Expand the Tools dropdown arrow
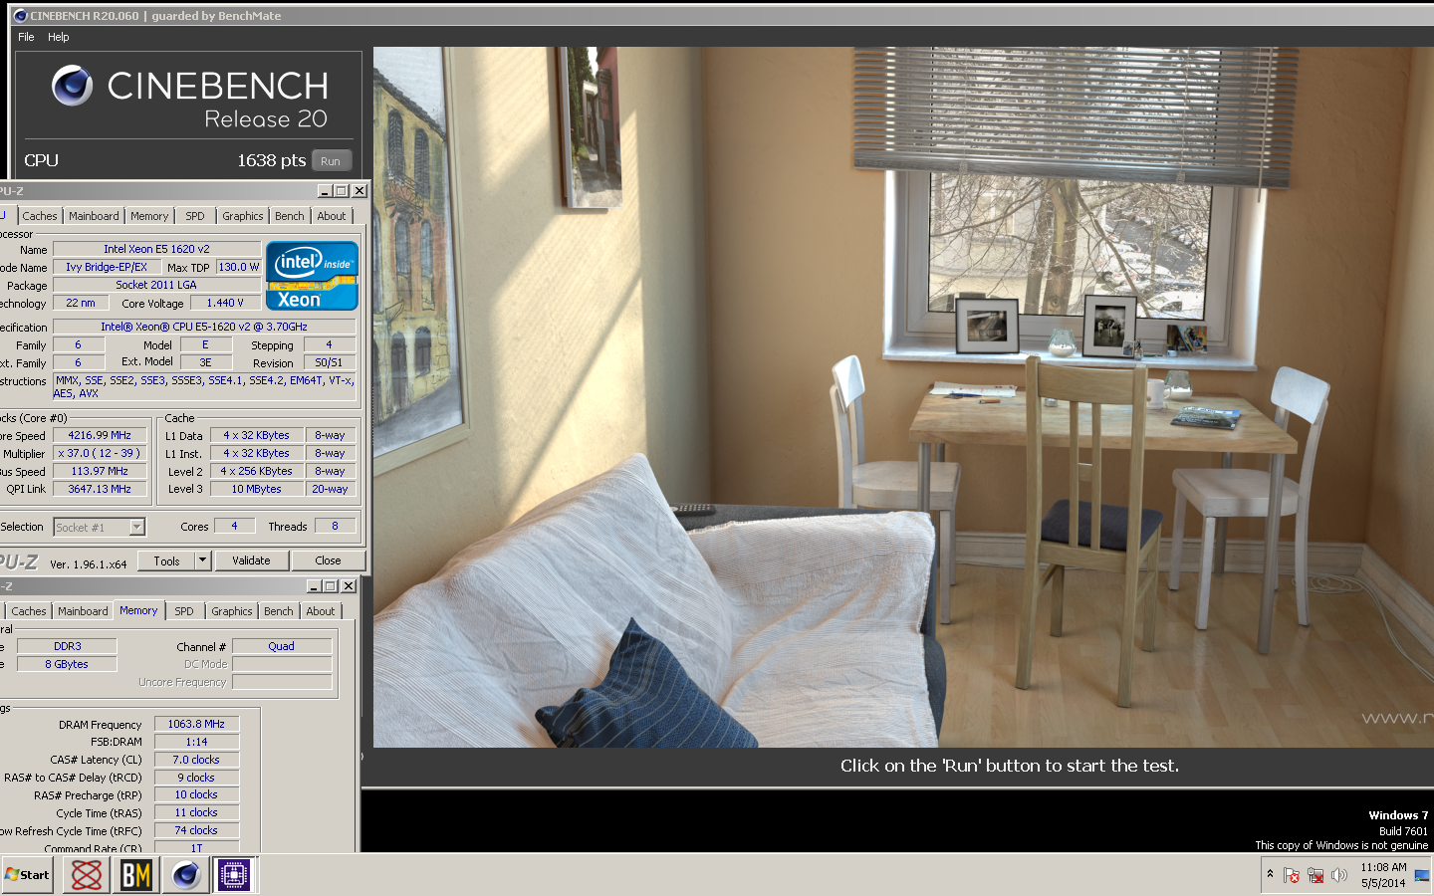Image resolution: width=1434 pixels, height=896 pixels. point(203,560)
